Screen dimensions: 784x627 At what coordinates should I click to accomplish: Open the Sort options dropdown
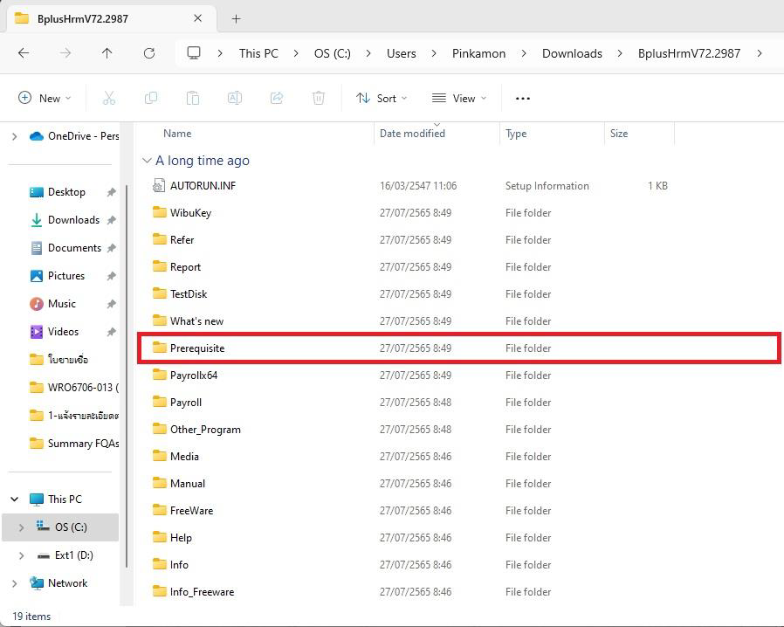coord(382,99)
